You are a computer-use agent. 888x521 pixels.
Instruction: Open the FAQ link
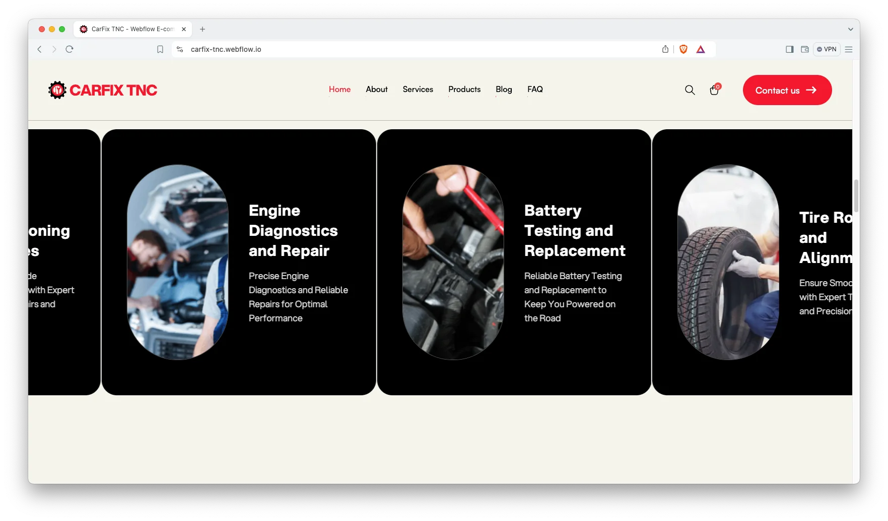535,90
